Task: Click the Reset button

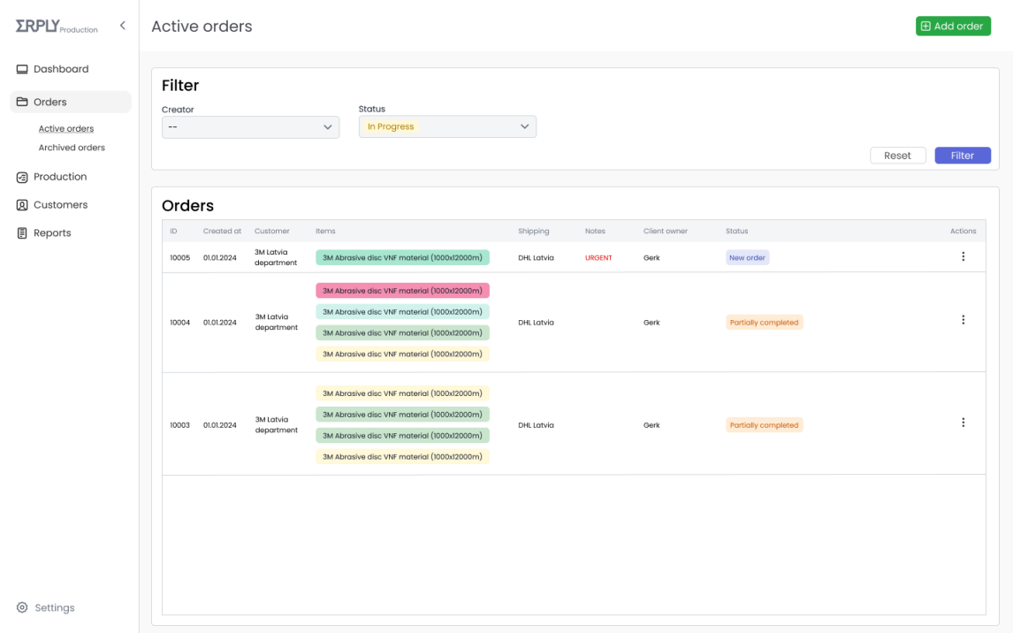Action: (x=897, y=156)
